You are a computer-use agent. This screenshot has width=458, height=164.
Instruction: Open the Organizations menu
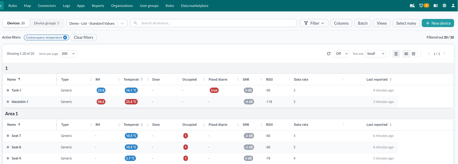click(x=122, y=6)
